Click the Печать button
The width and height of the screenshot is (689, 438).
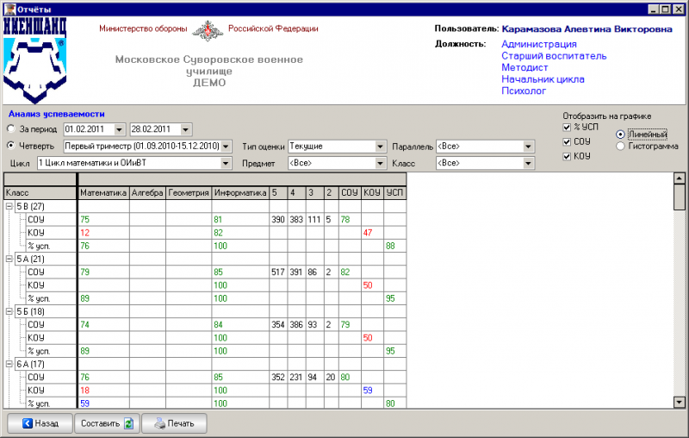[x=174, y=423]
